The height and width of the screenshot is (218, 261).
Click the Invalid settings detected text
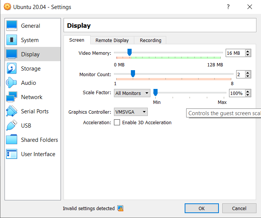click(89, 208)
